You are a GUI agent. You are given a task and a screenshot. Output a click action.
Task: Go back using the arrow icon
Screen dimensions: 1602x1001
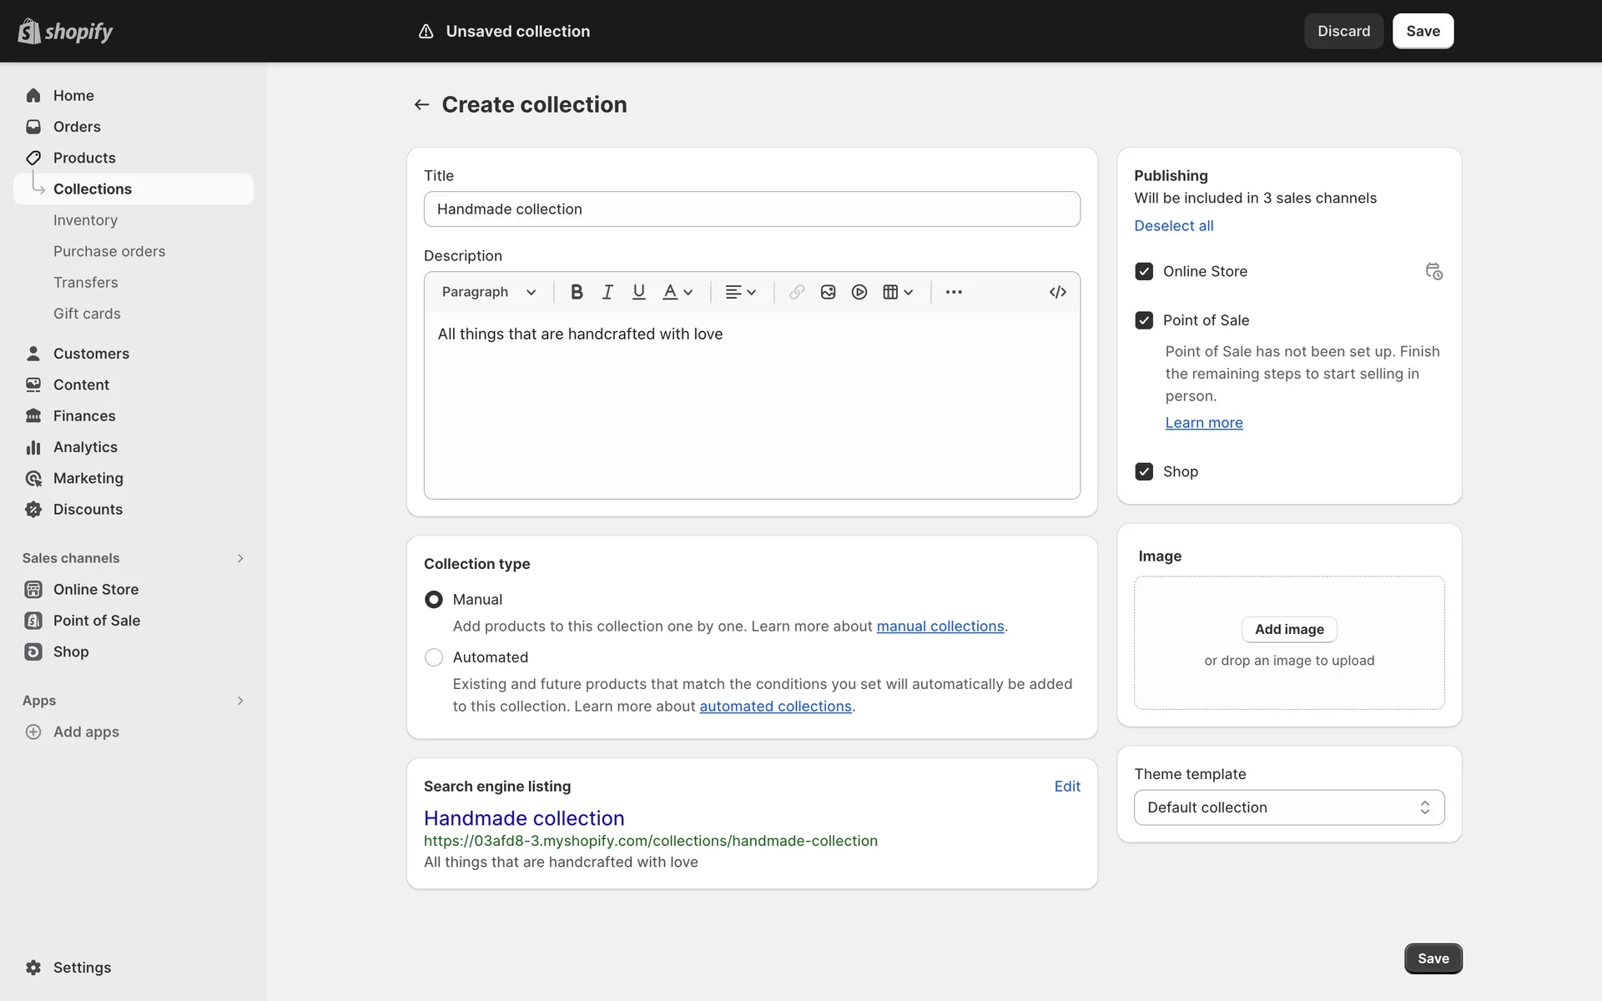(x=421, y=105)
